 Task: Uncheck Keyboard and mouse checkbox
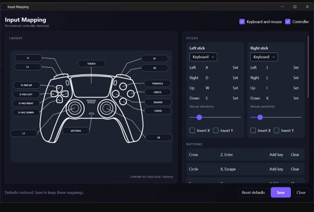tap(242, 22)
